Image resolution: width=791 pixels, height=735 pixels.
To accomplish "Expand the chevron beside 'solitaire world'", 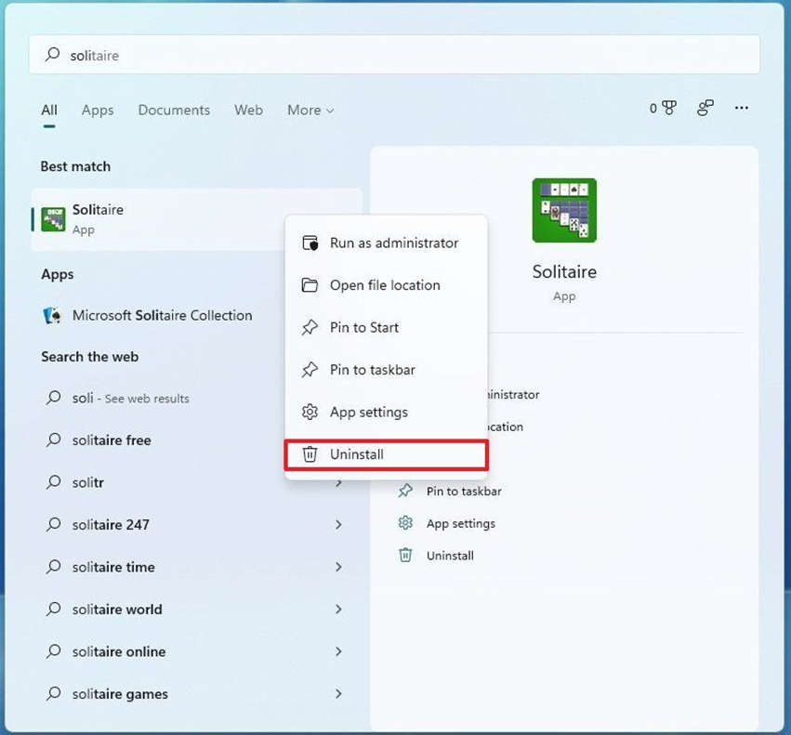I will point(338,610).
